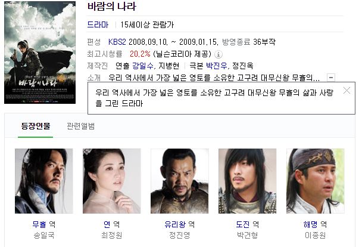Open the 드라마 category link

(x=98, y=24)
